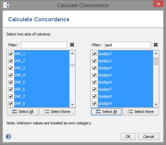Cancel the Calculate Concordance dialog

[149, 137]
